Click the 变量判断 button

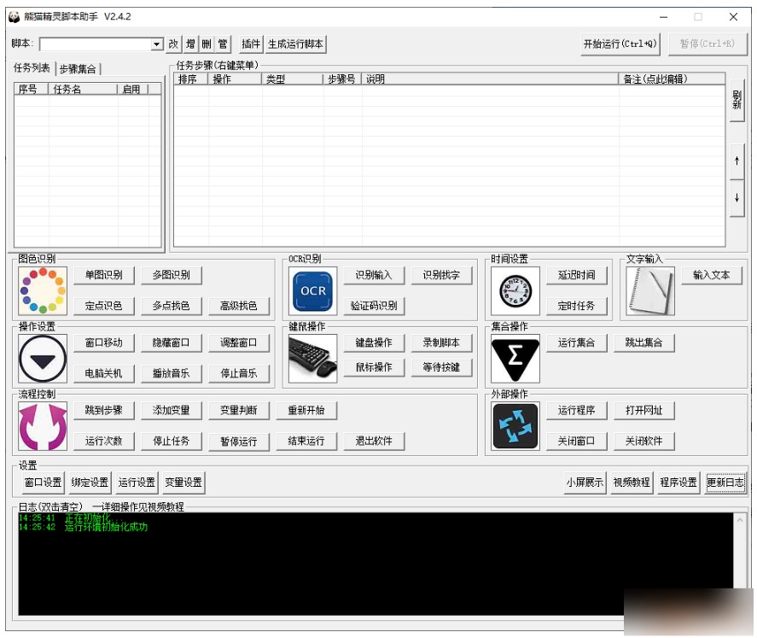click(239, 411)
